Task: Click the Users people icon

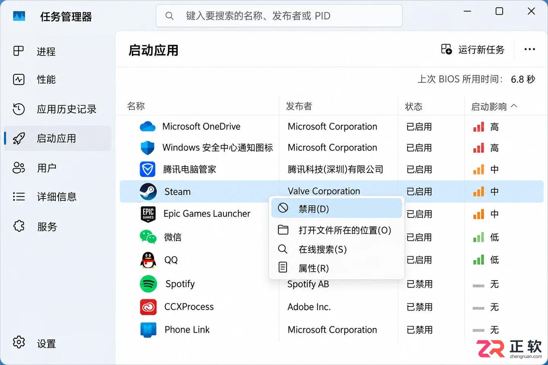Action: coord(19,168)
